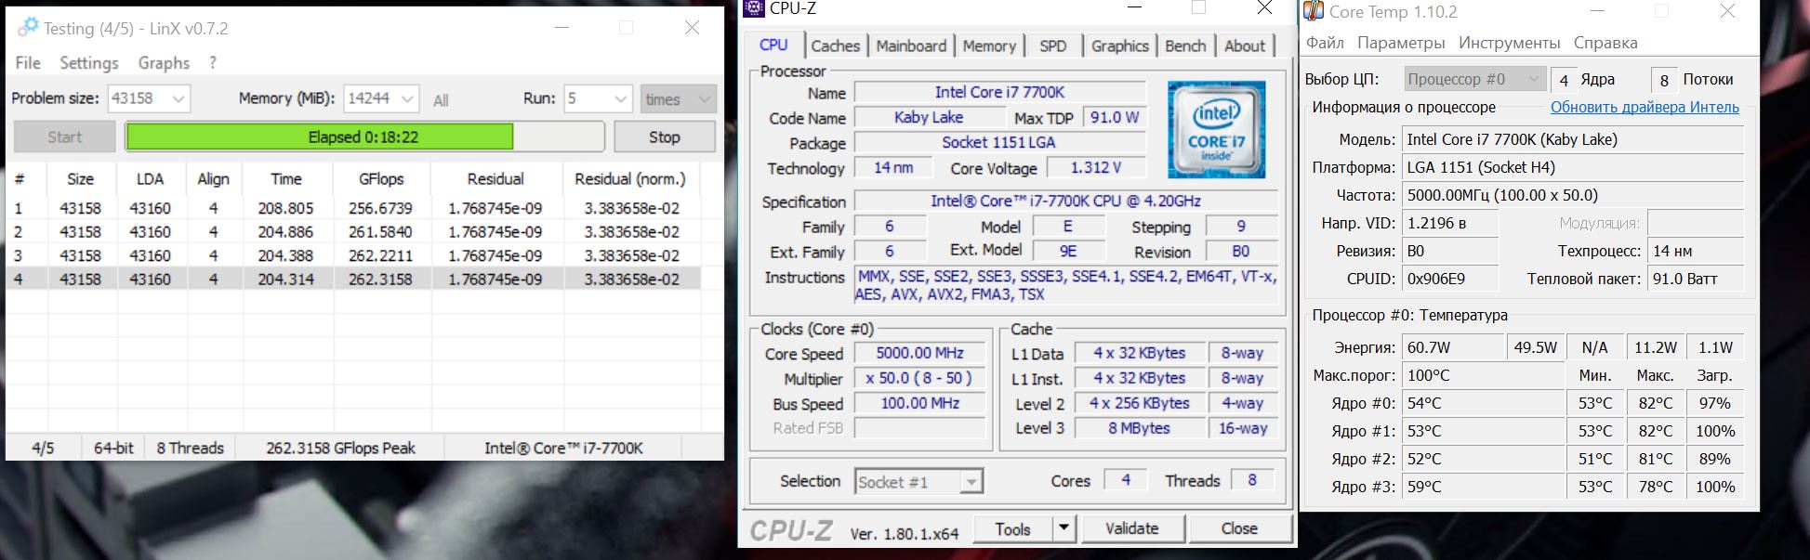Open the Tools dropdown arrow in CPU-Z
The width and height of the screenshot is (1810, 560).
point(1064,528)
